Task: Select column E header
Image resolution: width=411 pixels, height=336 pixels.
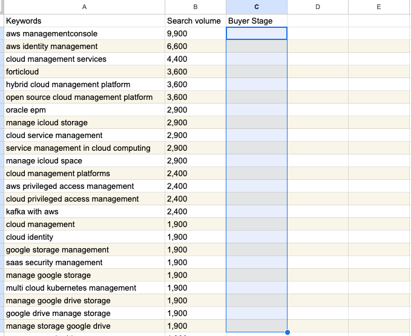Action: [x=379, y=7]
